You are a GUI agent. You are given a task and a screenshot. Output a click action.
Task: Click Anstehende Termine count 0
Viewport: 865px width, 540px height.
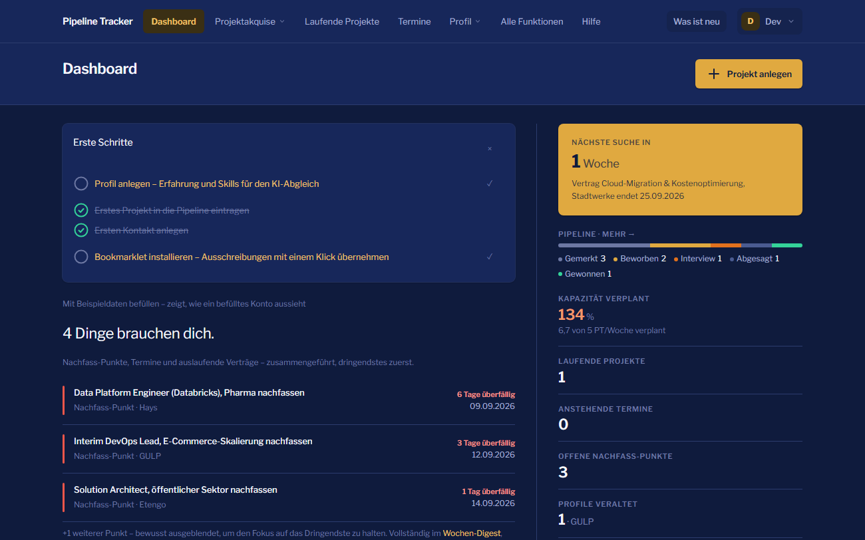pos(563,424)
